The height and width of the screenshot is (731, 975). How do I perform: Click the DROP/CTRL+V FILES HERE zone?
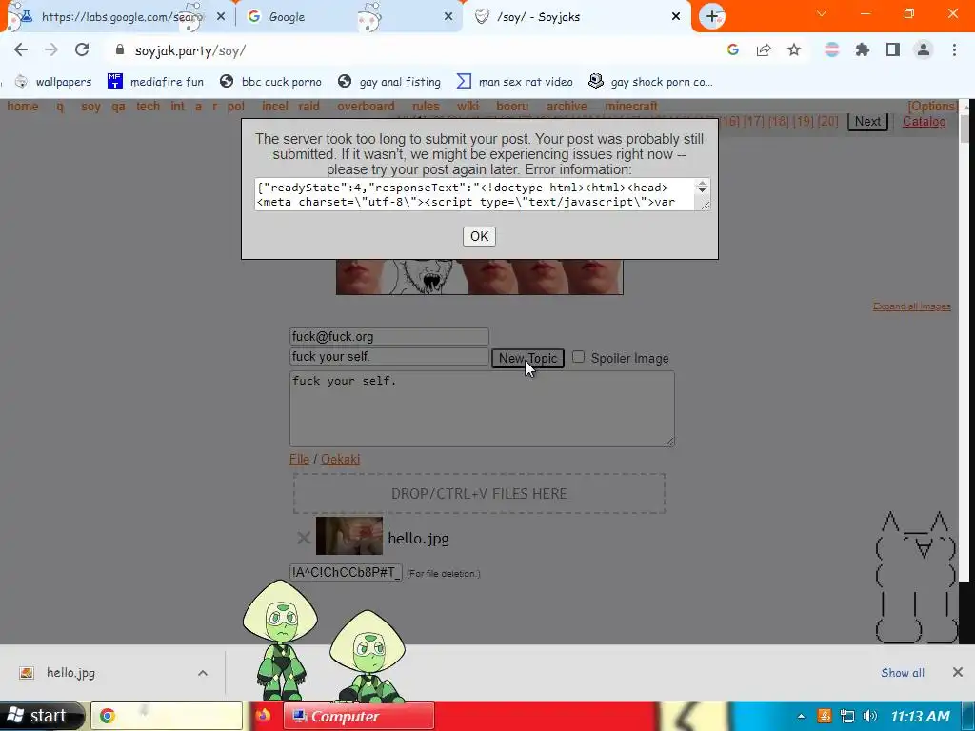[x=479, y=494]
